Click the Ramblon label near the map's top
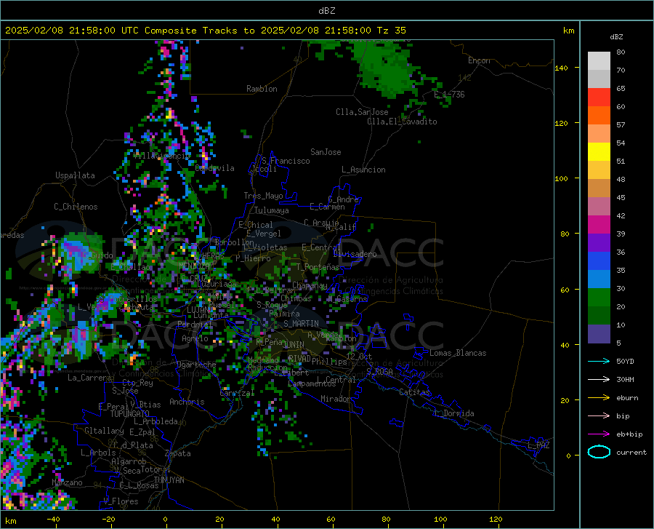This screenshot has height=529, width=654. pos(262,89)
